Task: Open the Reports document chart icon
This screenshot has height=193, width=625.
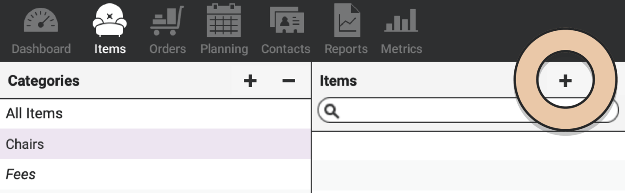Action: tap(346, 21)
